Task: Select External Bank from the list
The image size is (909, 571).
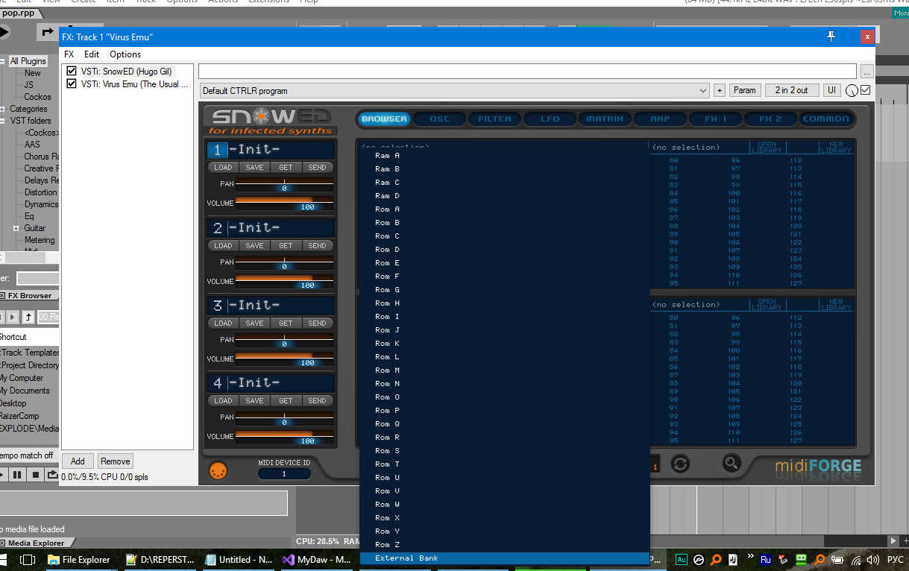Action: pos(504,558)
